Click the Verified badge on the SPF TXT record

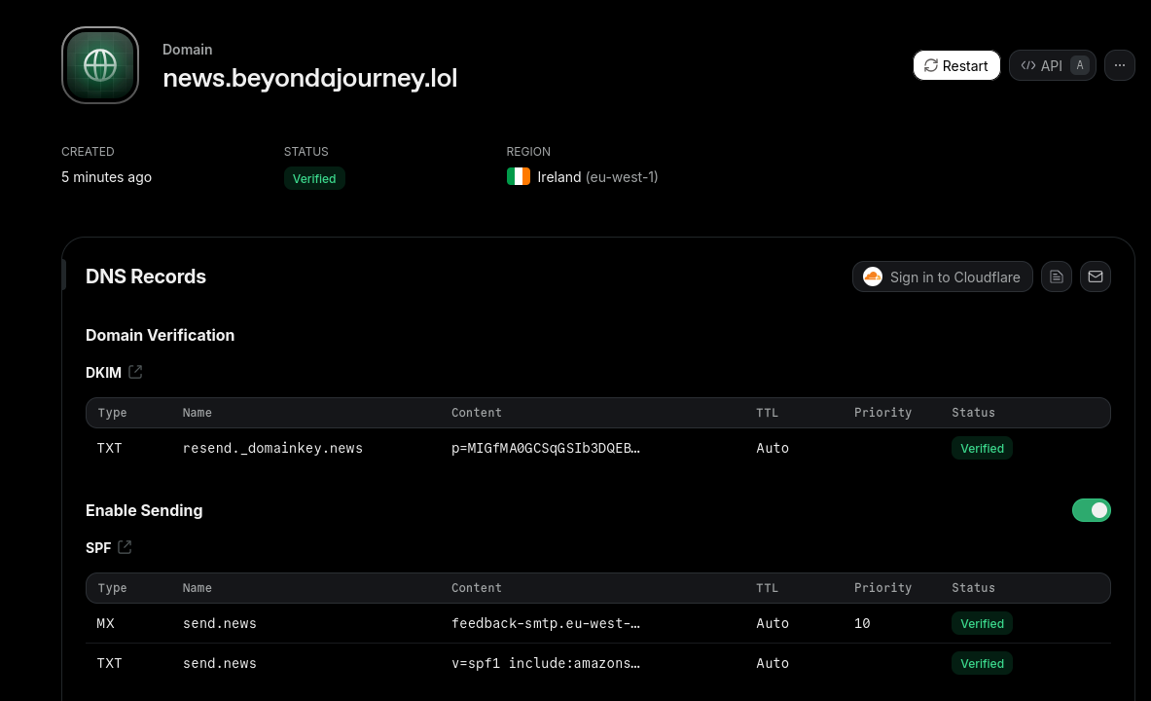point(982,663)
